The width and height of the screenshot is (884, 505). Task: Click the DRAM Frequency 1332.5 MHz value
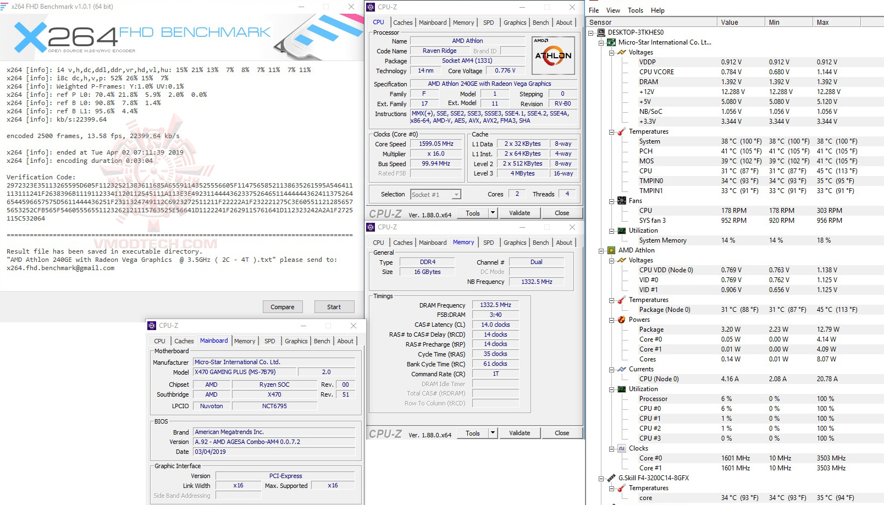point(495,305)
